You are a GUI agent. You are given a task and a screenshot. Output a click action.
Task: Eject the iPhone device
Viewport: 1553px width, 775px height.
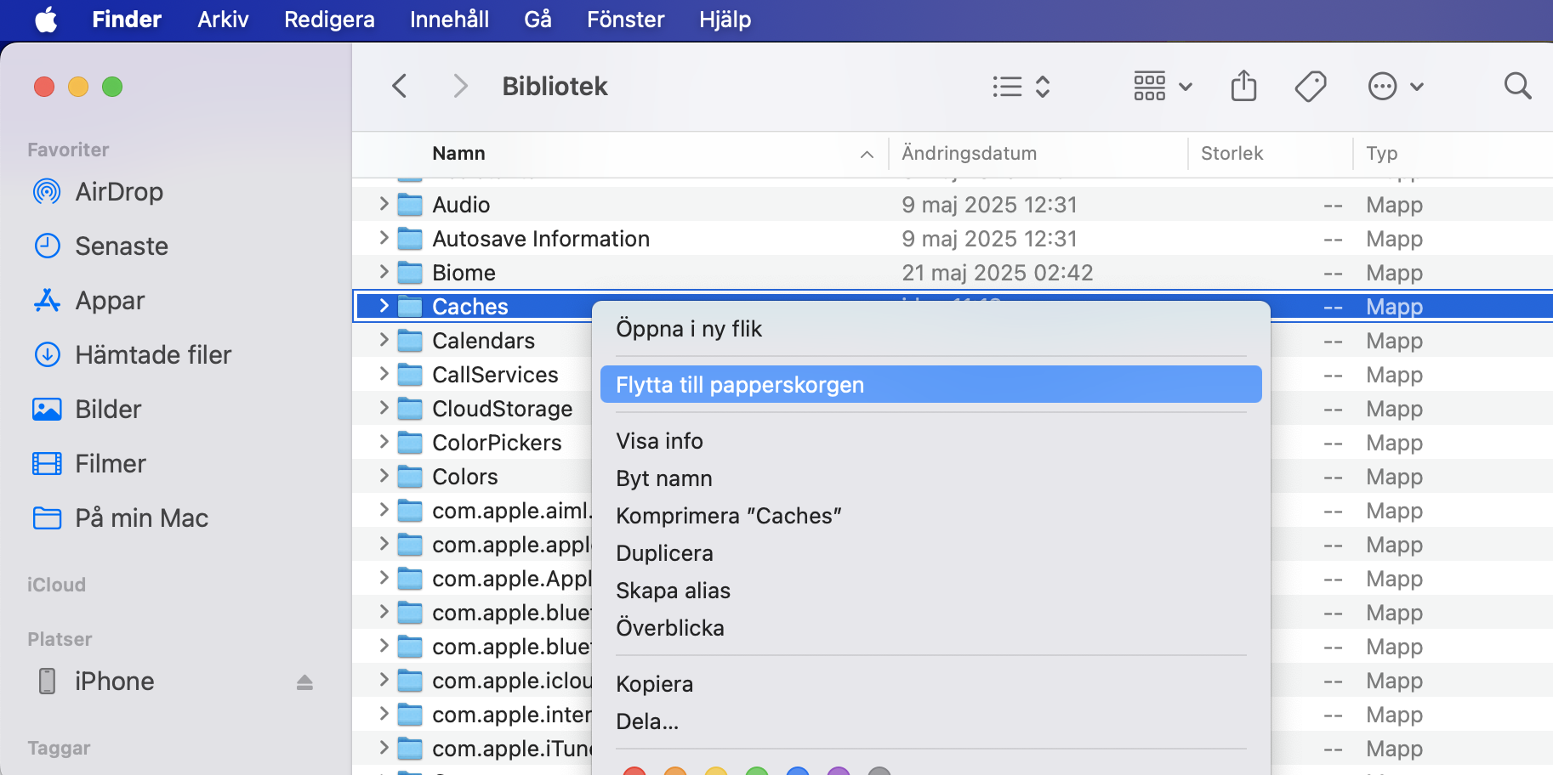[304, 682]
